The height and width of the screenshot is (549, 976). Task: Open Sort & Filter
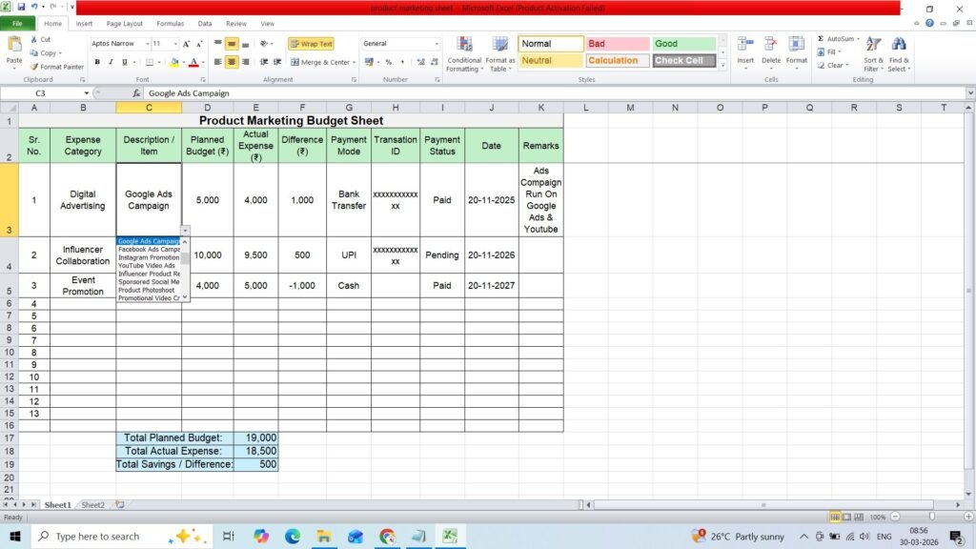[x=873, y=53]
